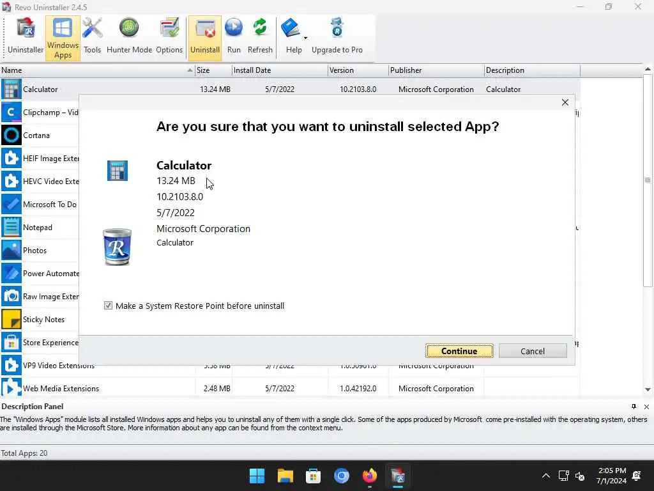Open taskbar clock showing 2:05 PM

click(x=611, y=476)
